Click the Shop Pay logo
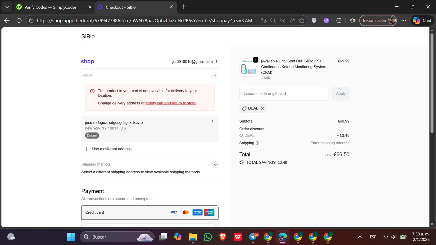Viewport: 436px width, 245px height. (87, 62)
